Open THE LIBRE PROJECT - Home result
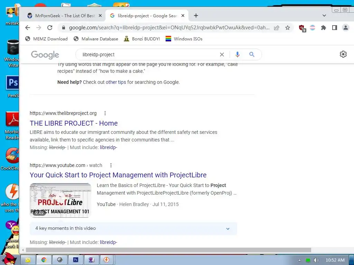Viewport: 354px width, 265px height. pyautogui.click(x=74, y=123)
